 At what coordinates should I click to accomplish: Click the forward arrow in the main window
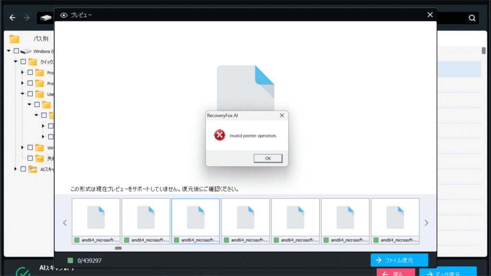click(27, 18)
